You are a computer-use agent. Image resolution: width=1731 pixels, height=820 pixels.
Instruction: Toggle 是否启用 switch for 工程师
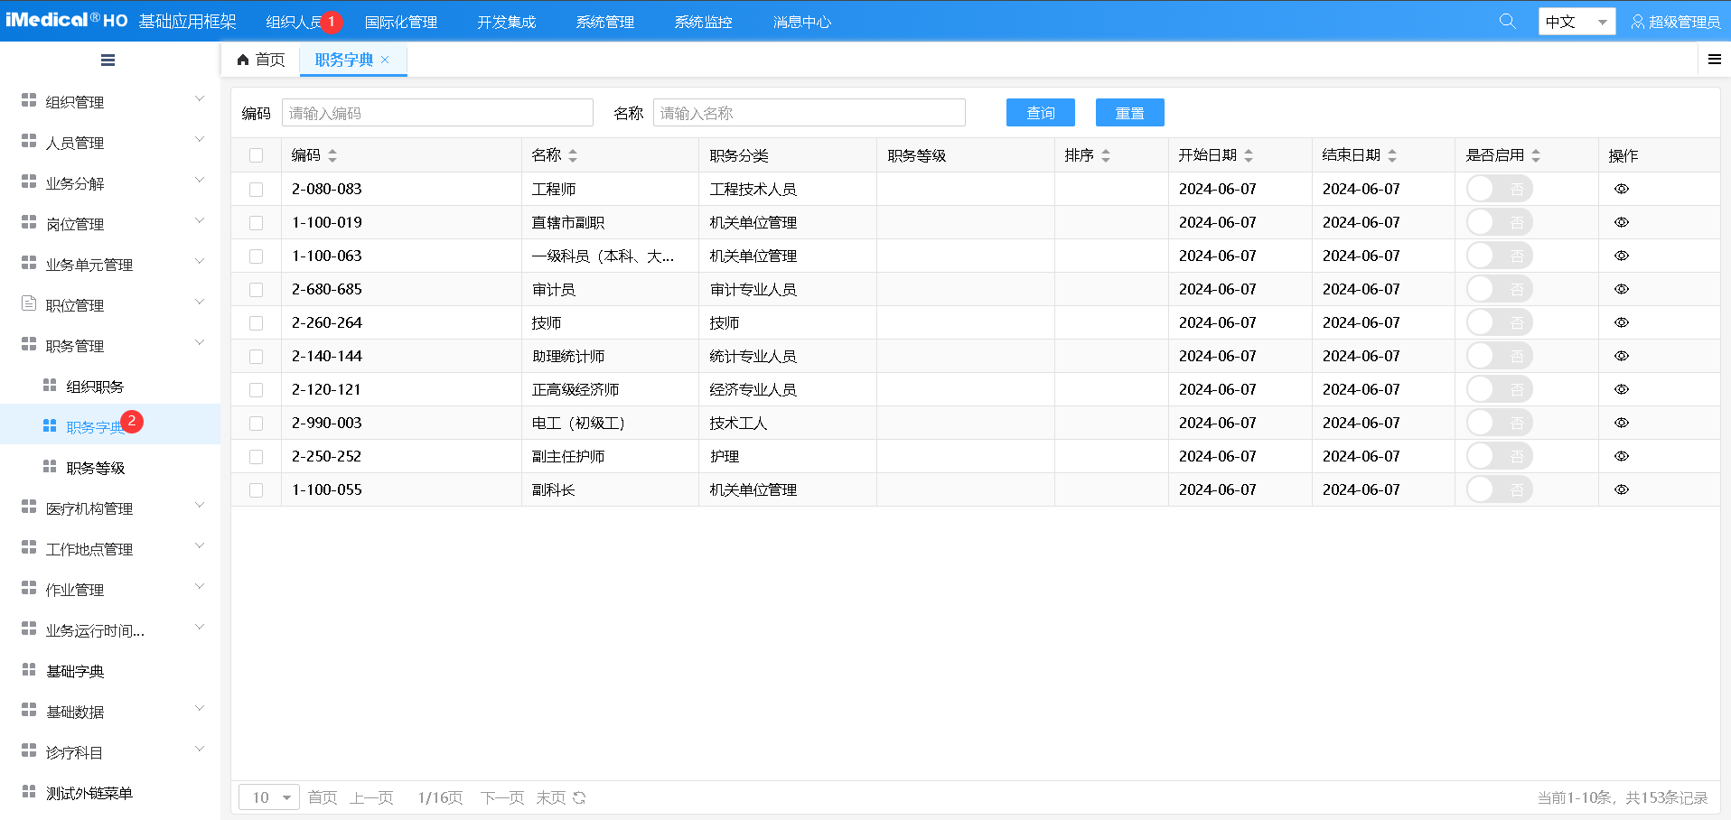[x=1498, y=190]
